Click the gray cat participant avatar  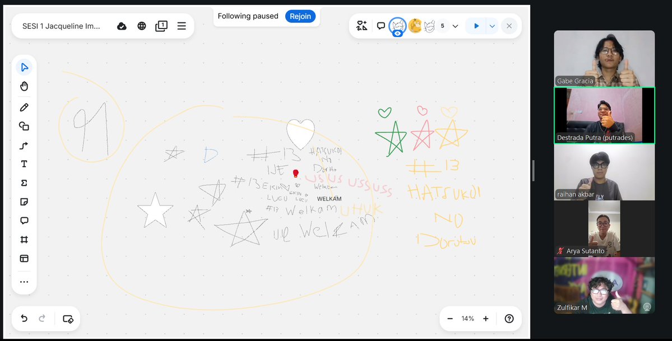coord(429,26)
